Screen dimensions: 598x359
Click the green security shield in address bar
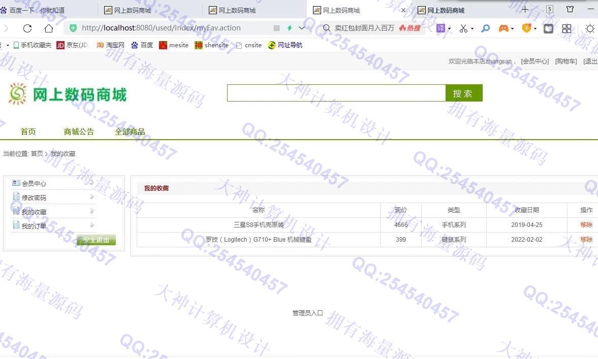tap(73, 28)
